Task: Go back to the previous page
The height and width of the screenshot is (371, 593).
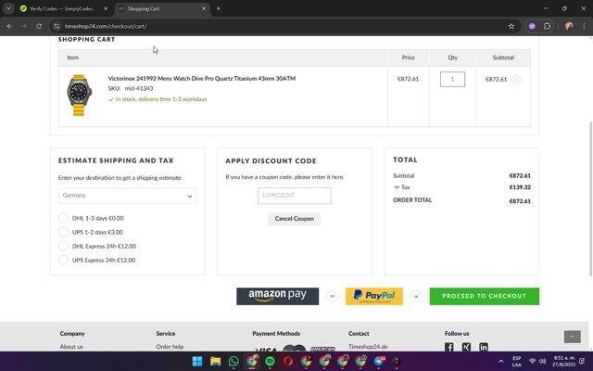Action: click(9, 26)
